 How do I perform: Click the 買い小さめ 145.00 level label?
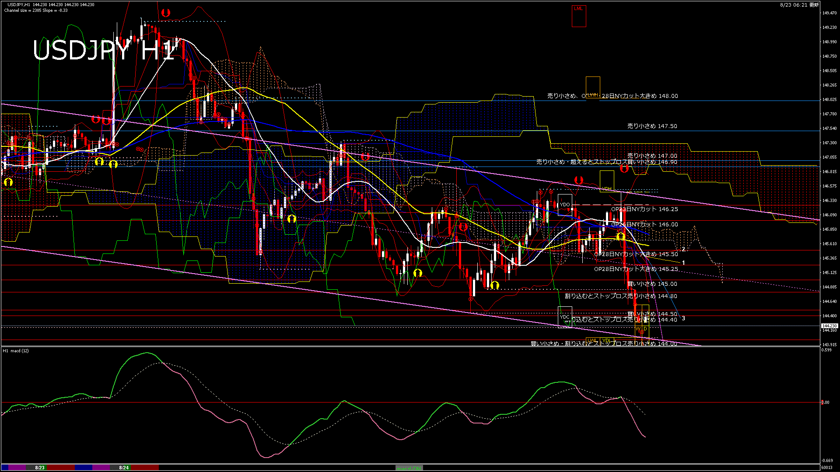click(652, 284)
